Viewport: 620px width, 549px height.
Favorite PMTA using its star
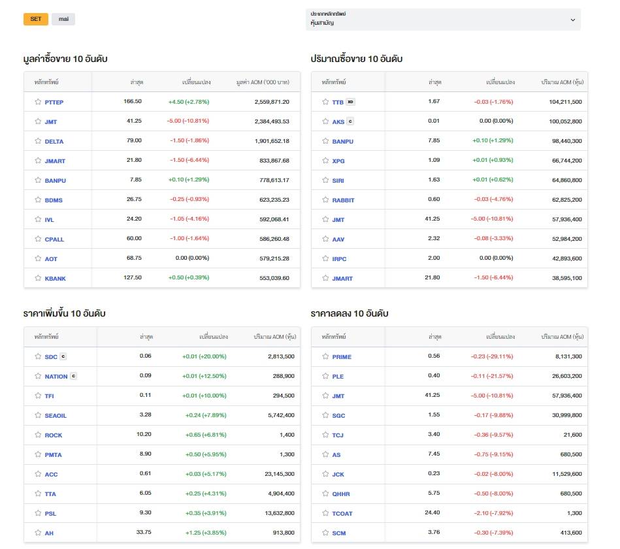(38, 454)
